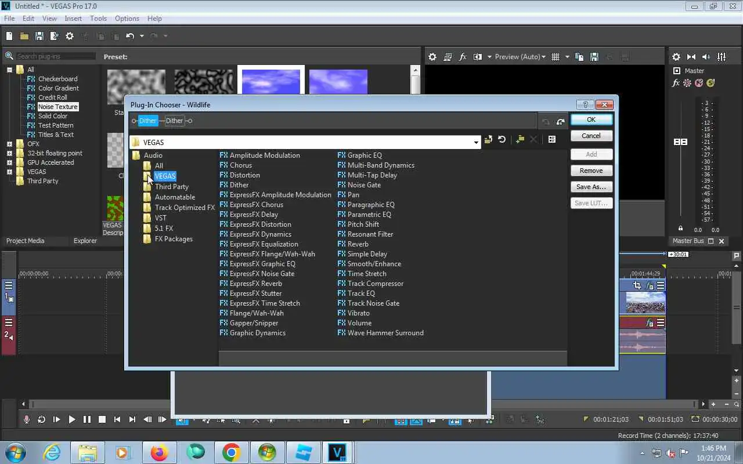Image resolution: width=743 pixels, height=464 pixels.
Task: Open Preview window properties gear icon
Action: coord(432,57)
